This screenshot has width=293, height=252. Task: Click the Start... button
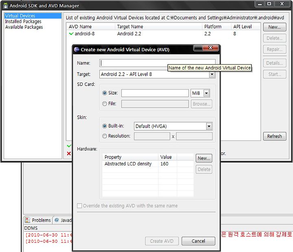click(275, 74)
